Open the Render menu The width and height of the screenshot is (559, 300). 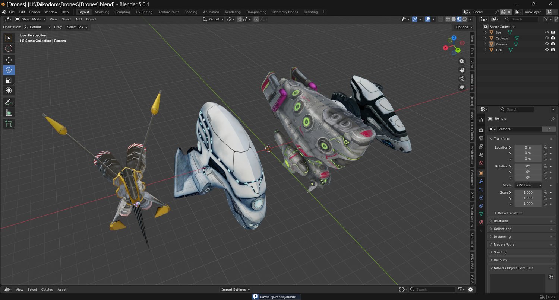coord(35,12)
